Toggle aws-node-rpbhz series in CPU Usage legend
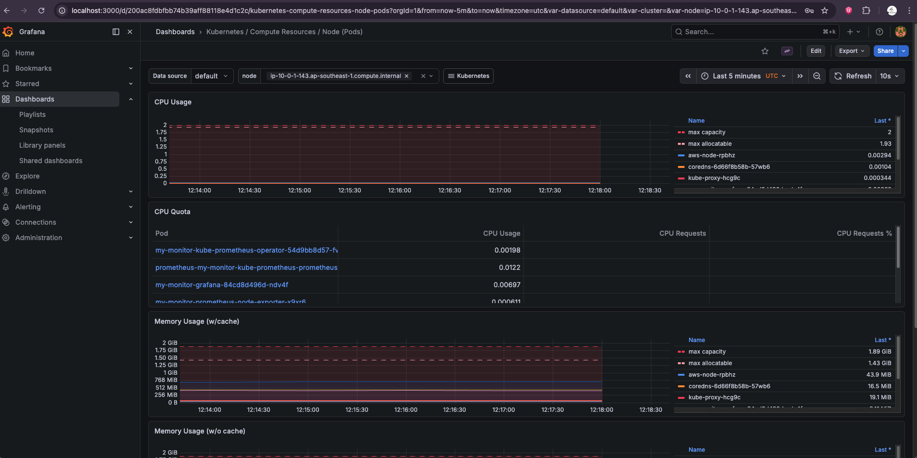Viewport: 917px width, 458px height. pos(711,155)
